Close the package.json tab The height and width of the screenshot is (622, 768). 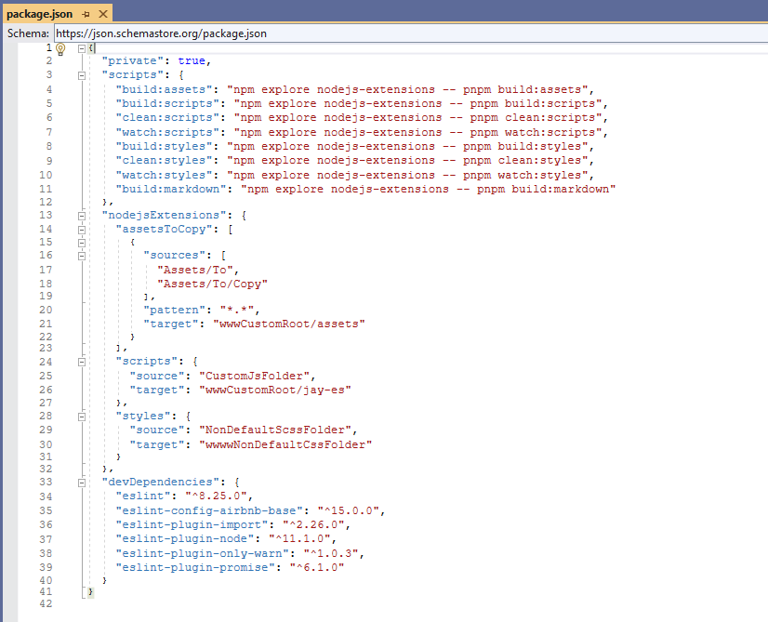pyautogui.click(x=103, y=14)
